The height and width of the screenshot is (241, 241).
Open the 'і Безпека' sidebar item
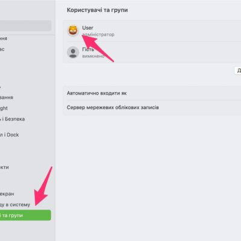pos(13,119)
